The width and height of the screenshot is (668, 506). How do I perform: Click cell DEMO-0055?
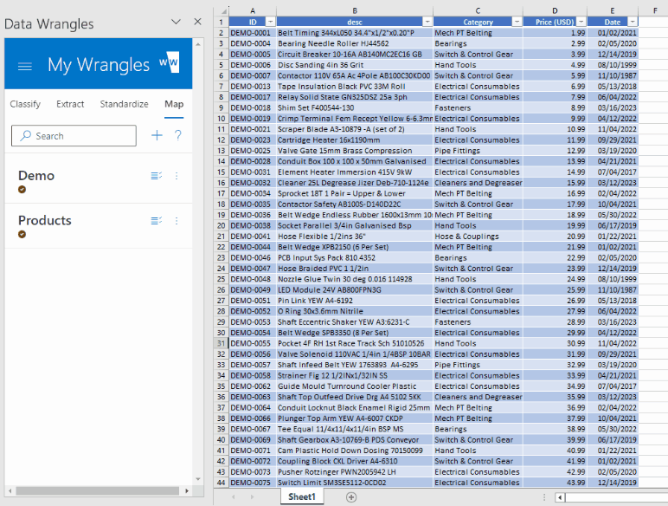(253, 343)
